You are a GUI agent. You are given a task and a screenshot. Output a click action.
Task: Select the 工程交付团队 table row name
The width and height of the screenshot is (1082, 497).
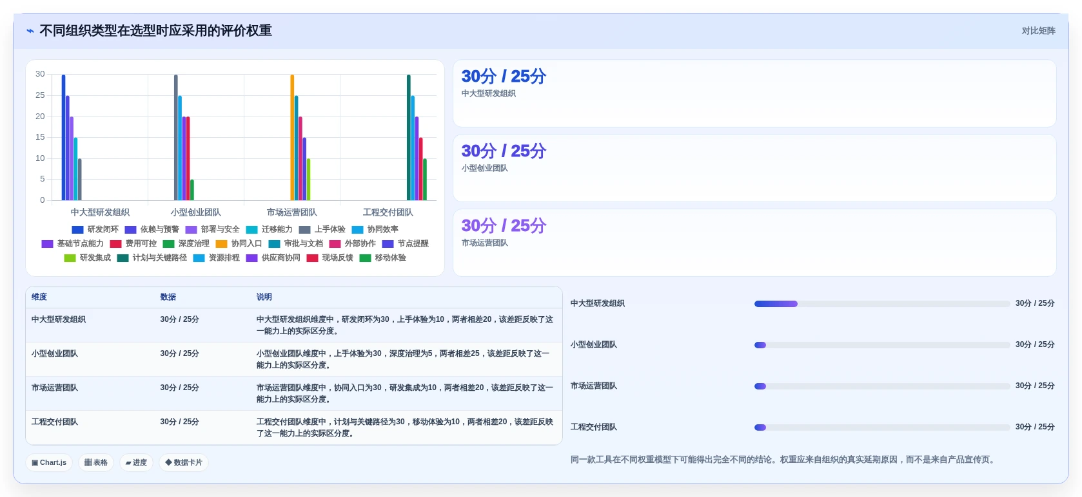(x=55, y=422)
